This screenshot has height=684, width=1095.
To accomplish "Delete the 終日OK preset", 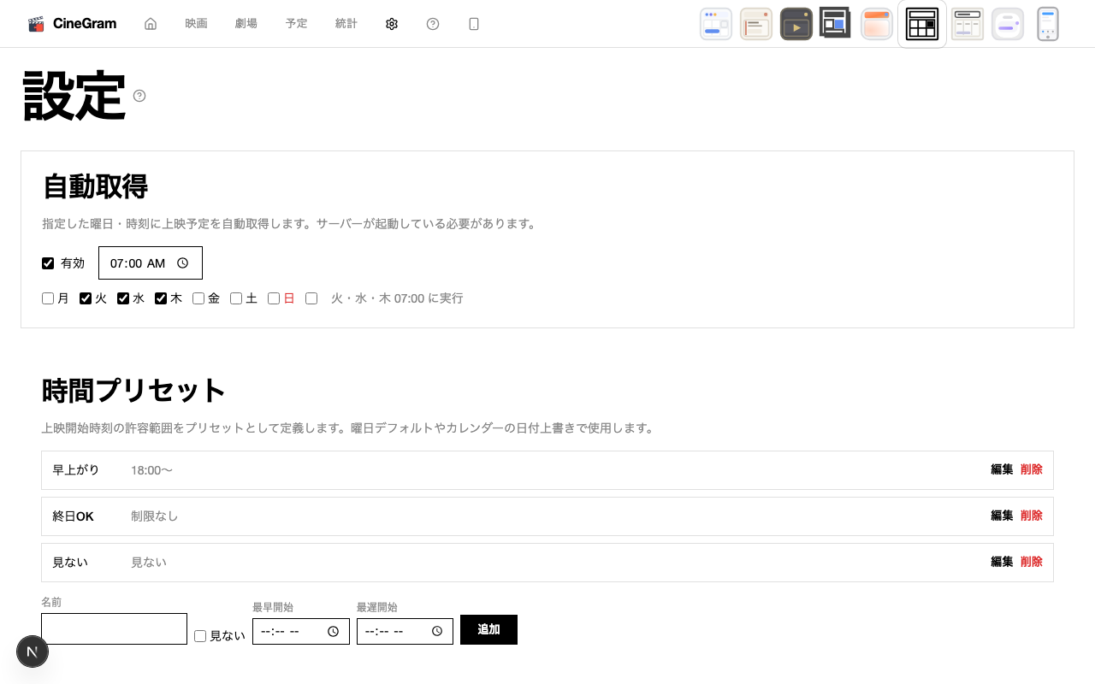I will coord(1031,516).
